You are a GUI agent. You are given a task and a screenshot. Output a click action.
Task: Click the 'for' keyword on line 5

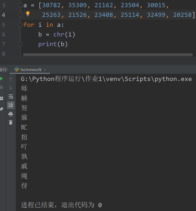coord(29,25)
